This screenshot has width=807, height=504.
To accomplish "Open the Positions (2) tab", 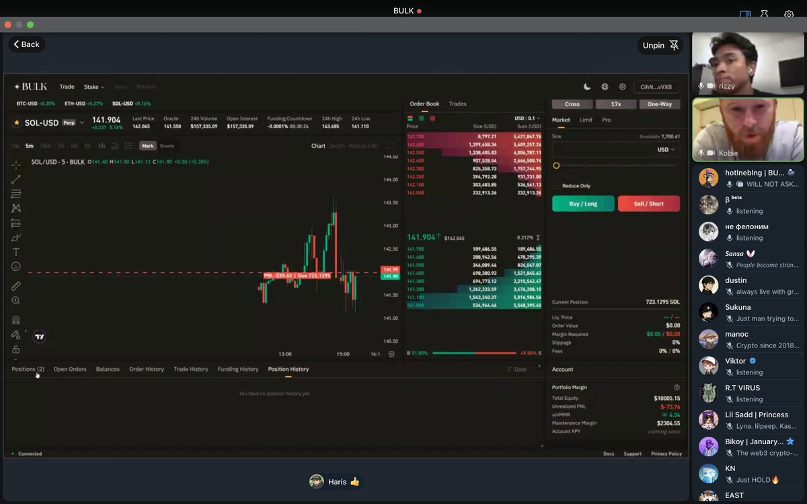I will pyautogui.click(x=28, y=369).
